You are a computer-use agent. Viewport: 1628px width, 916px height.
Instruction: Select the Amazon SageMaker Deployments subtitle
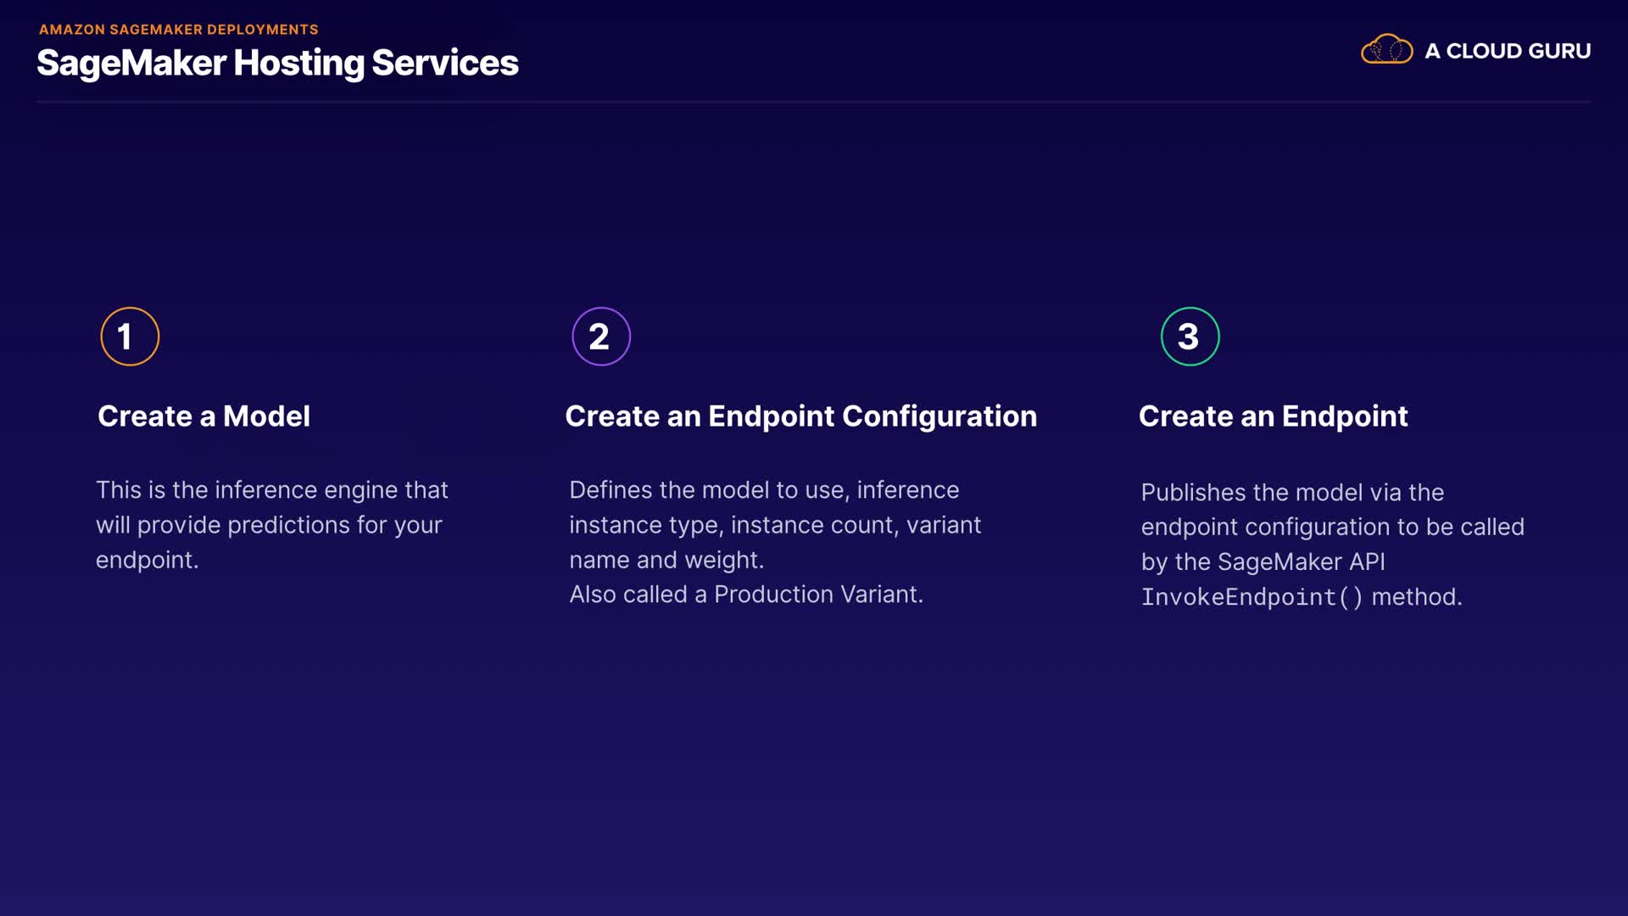(x=178, y=30)
